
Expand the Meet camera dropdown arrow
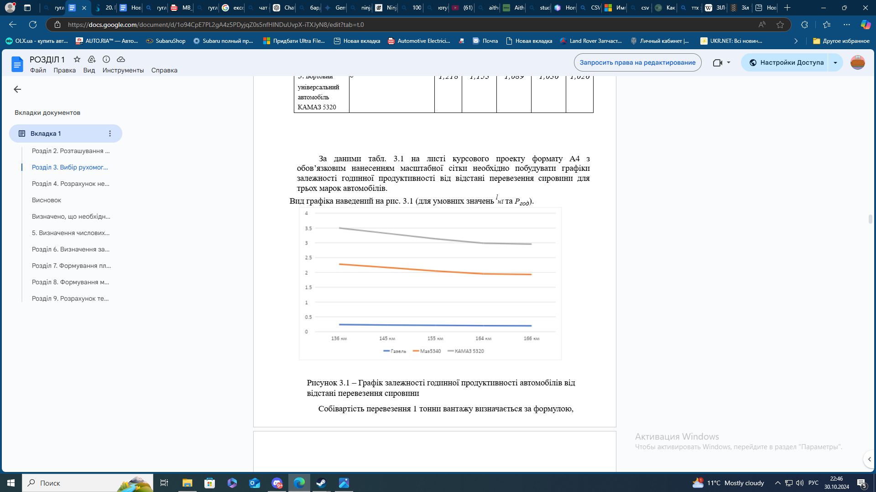[x=729, y=62]
